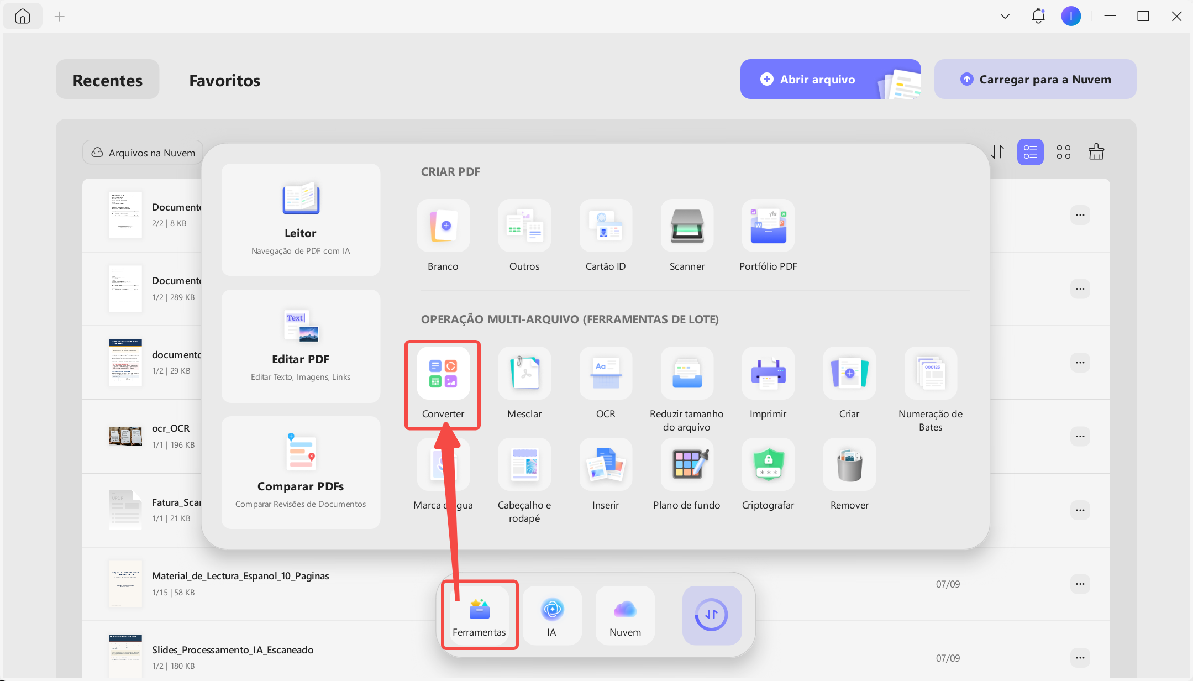Open the Cartão ID tool
Screen dimensions: 1193x681
606,225
